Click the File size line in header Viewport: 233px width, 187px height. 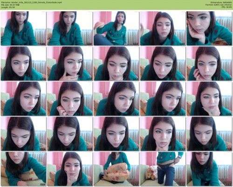tap(10, 5)
